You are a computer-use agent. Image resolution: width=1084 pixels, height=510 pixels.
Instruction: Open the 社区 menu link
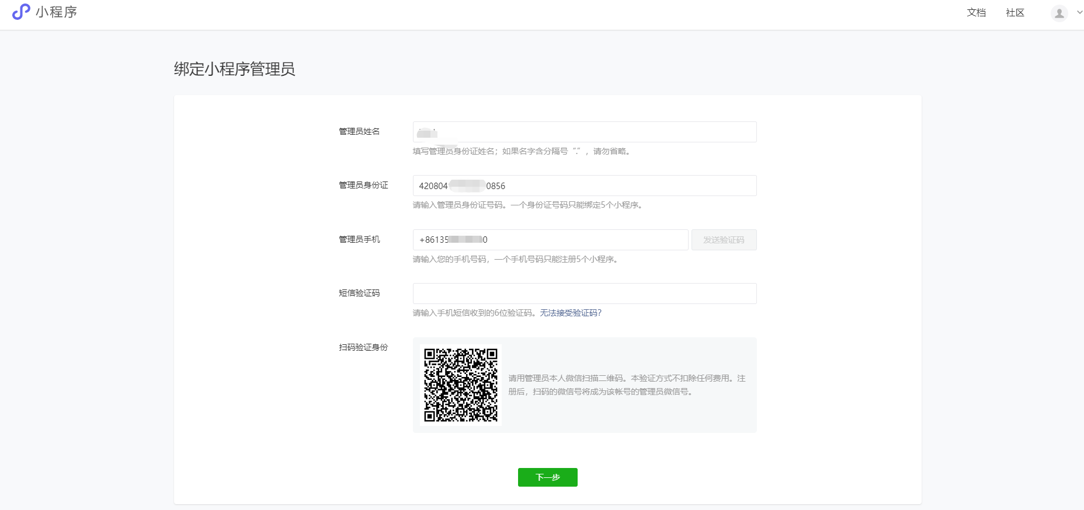(1015, 13)
